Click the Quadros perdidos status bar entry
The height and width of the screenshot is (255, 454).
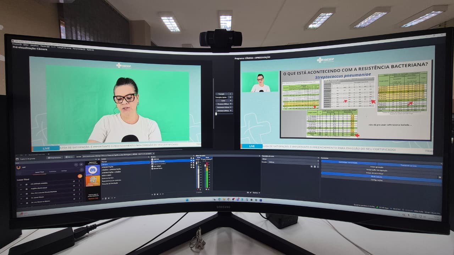tap(365, 205)
